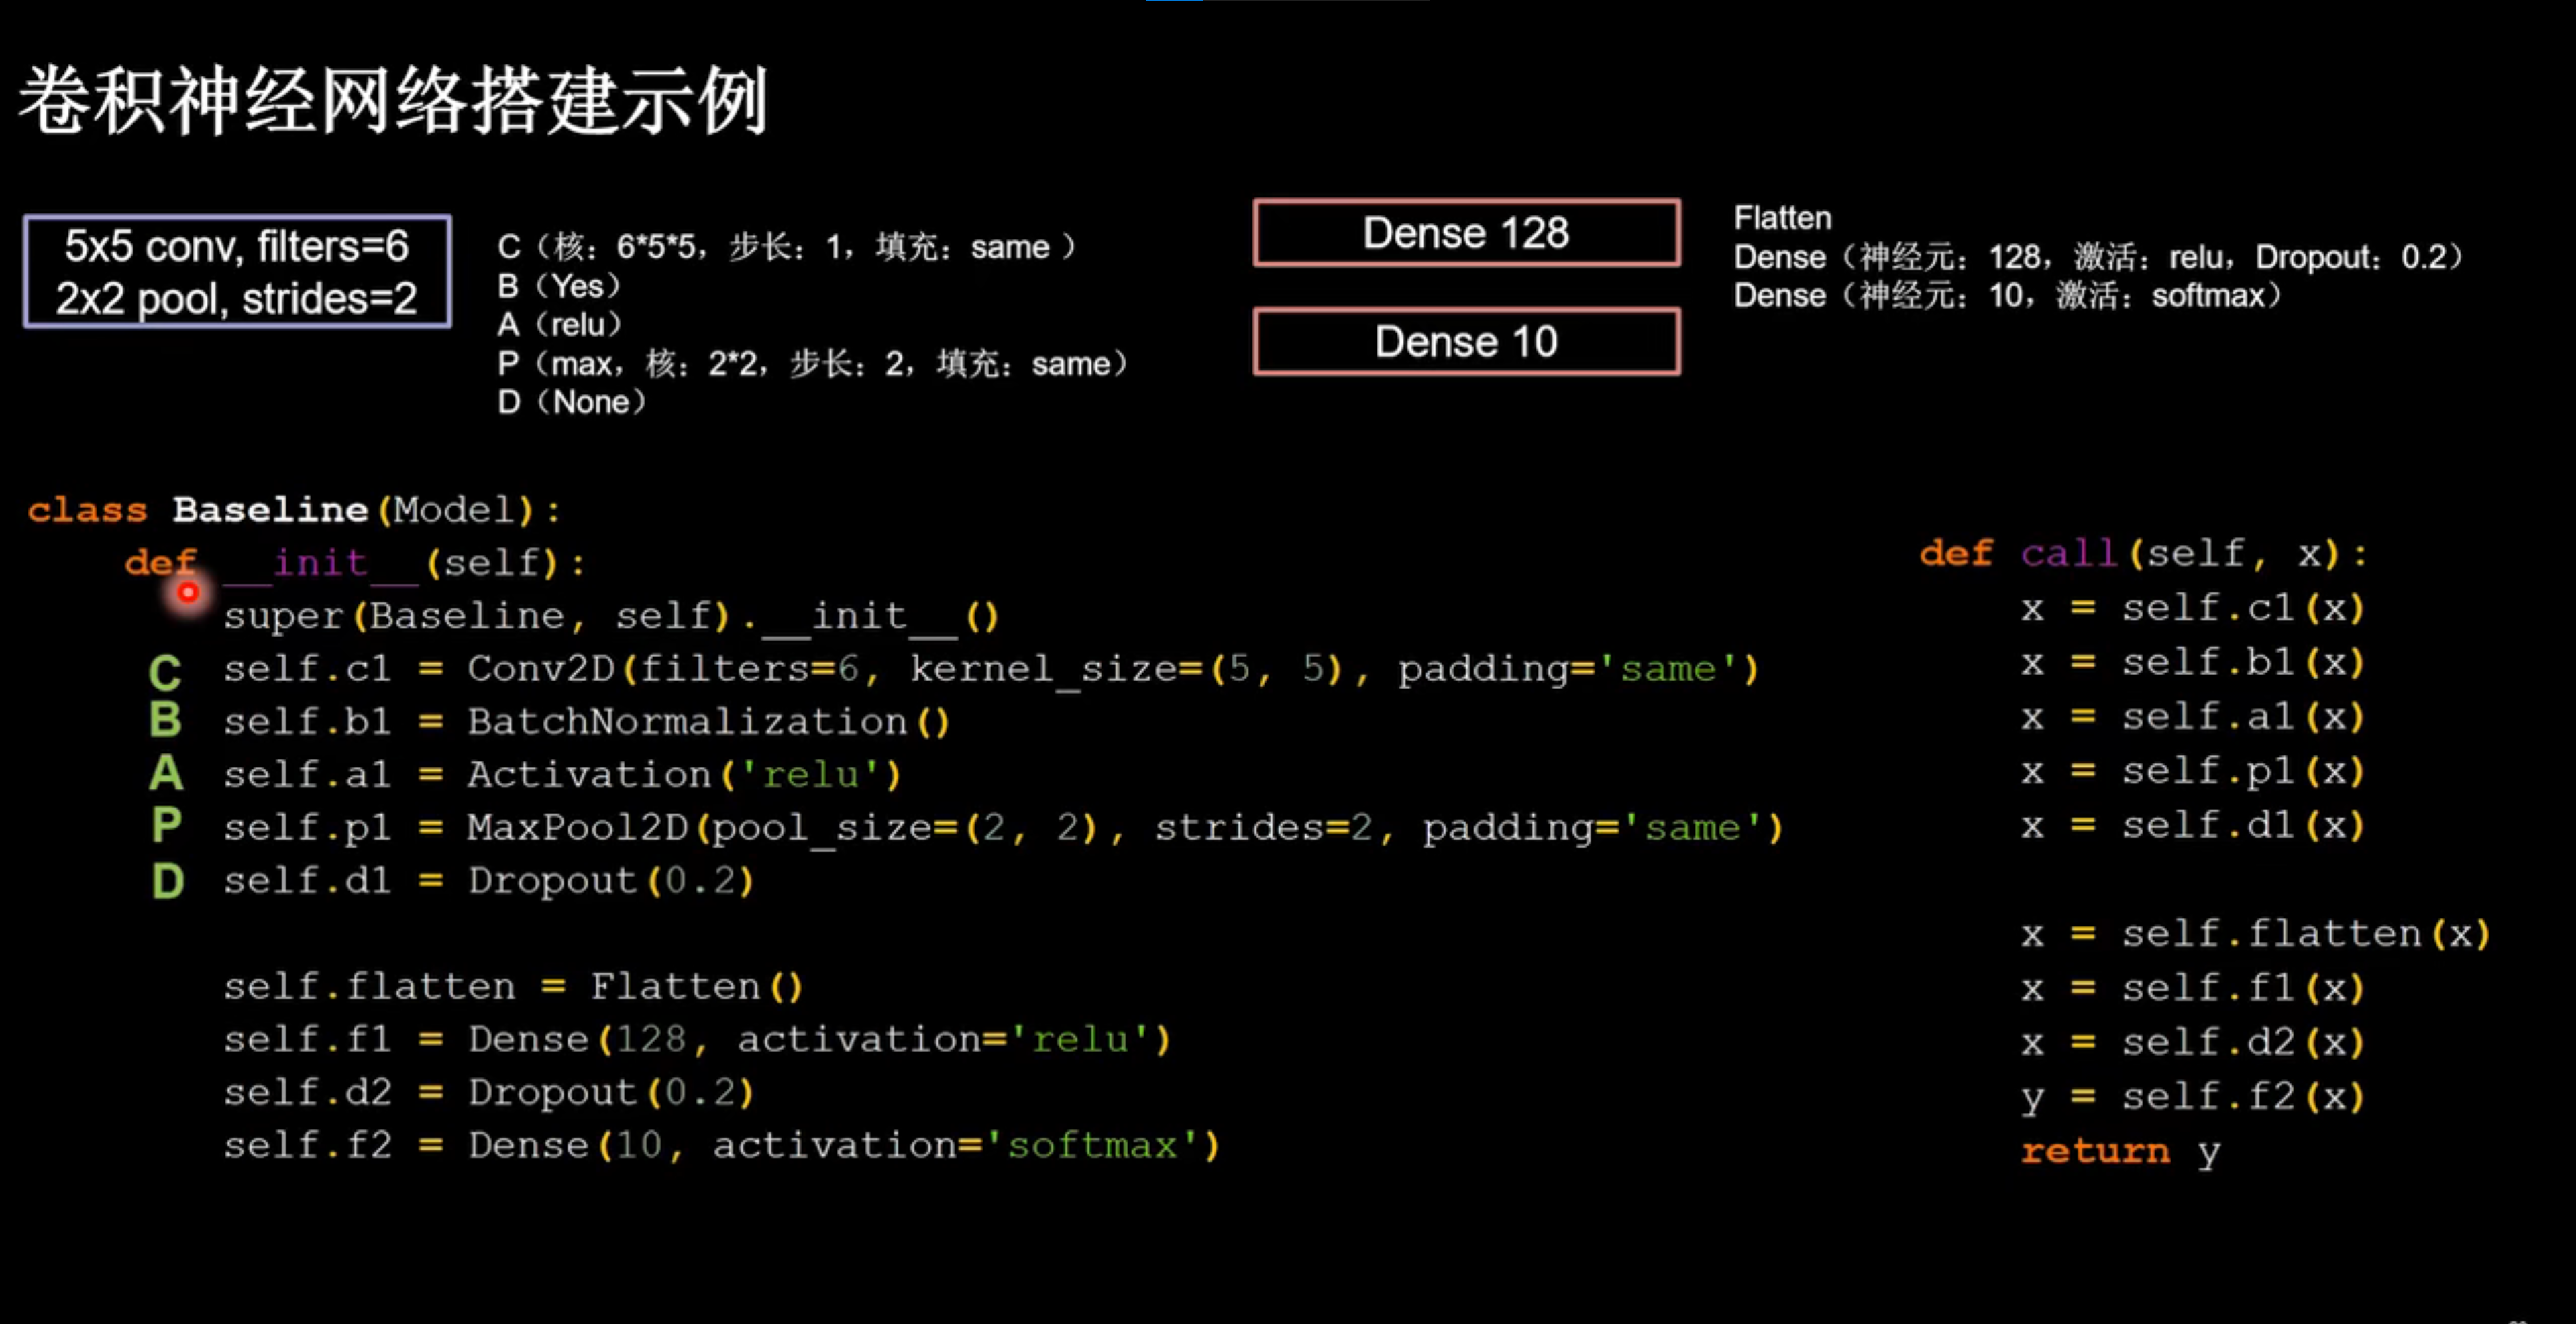
Task: Click the slide title 卷积神经网络搭建示例
Action: pos(394,101)
